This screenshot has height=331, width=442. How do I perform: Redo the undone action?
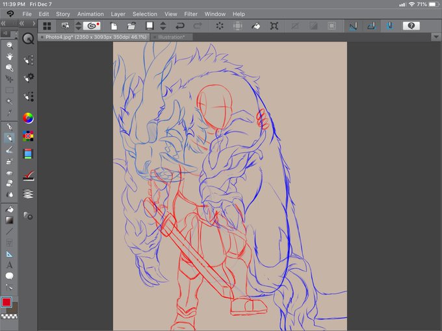point(198,26)
